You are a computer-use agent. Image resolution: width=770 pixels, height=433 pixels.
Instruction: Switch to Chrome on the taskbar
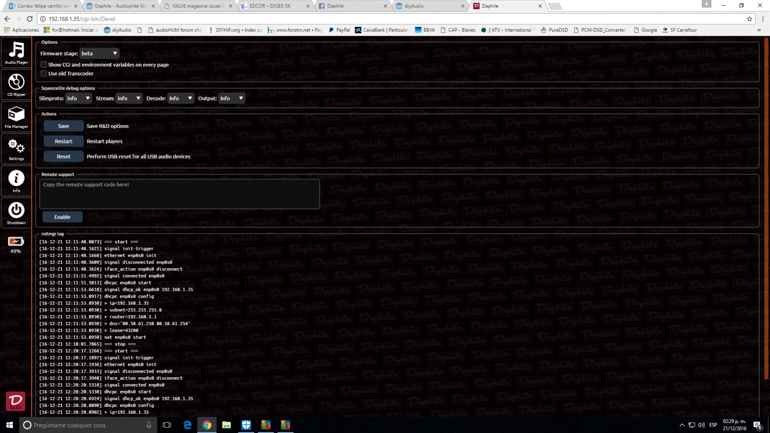(207, 425)
